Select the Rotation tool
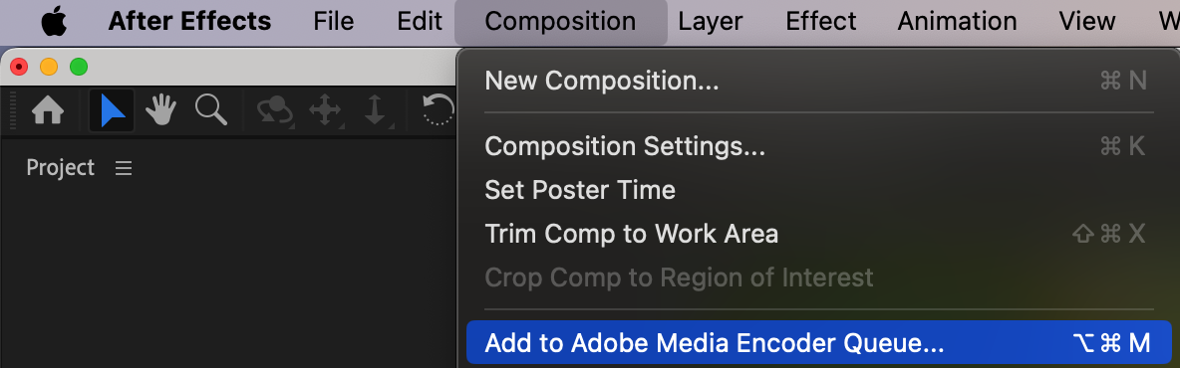 tap(439, 110)
